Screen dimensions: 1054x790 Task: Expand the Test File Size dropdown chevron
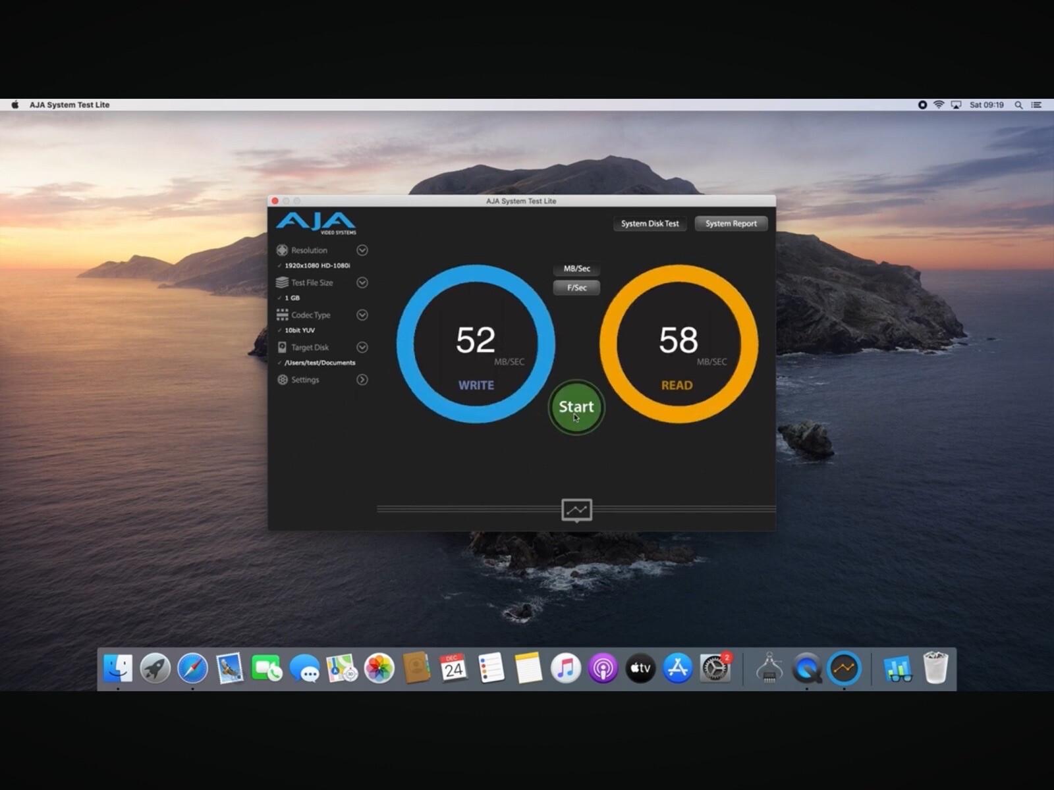tap(362, 282)
